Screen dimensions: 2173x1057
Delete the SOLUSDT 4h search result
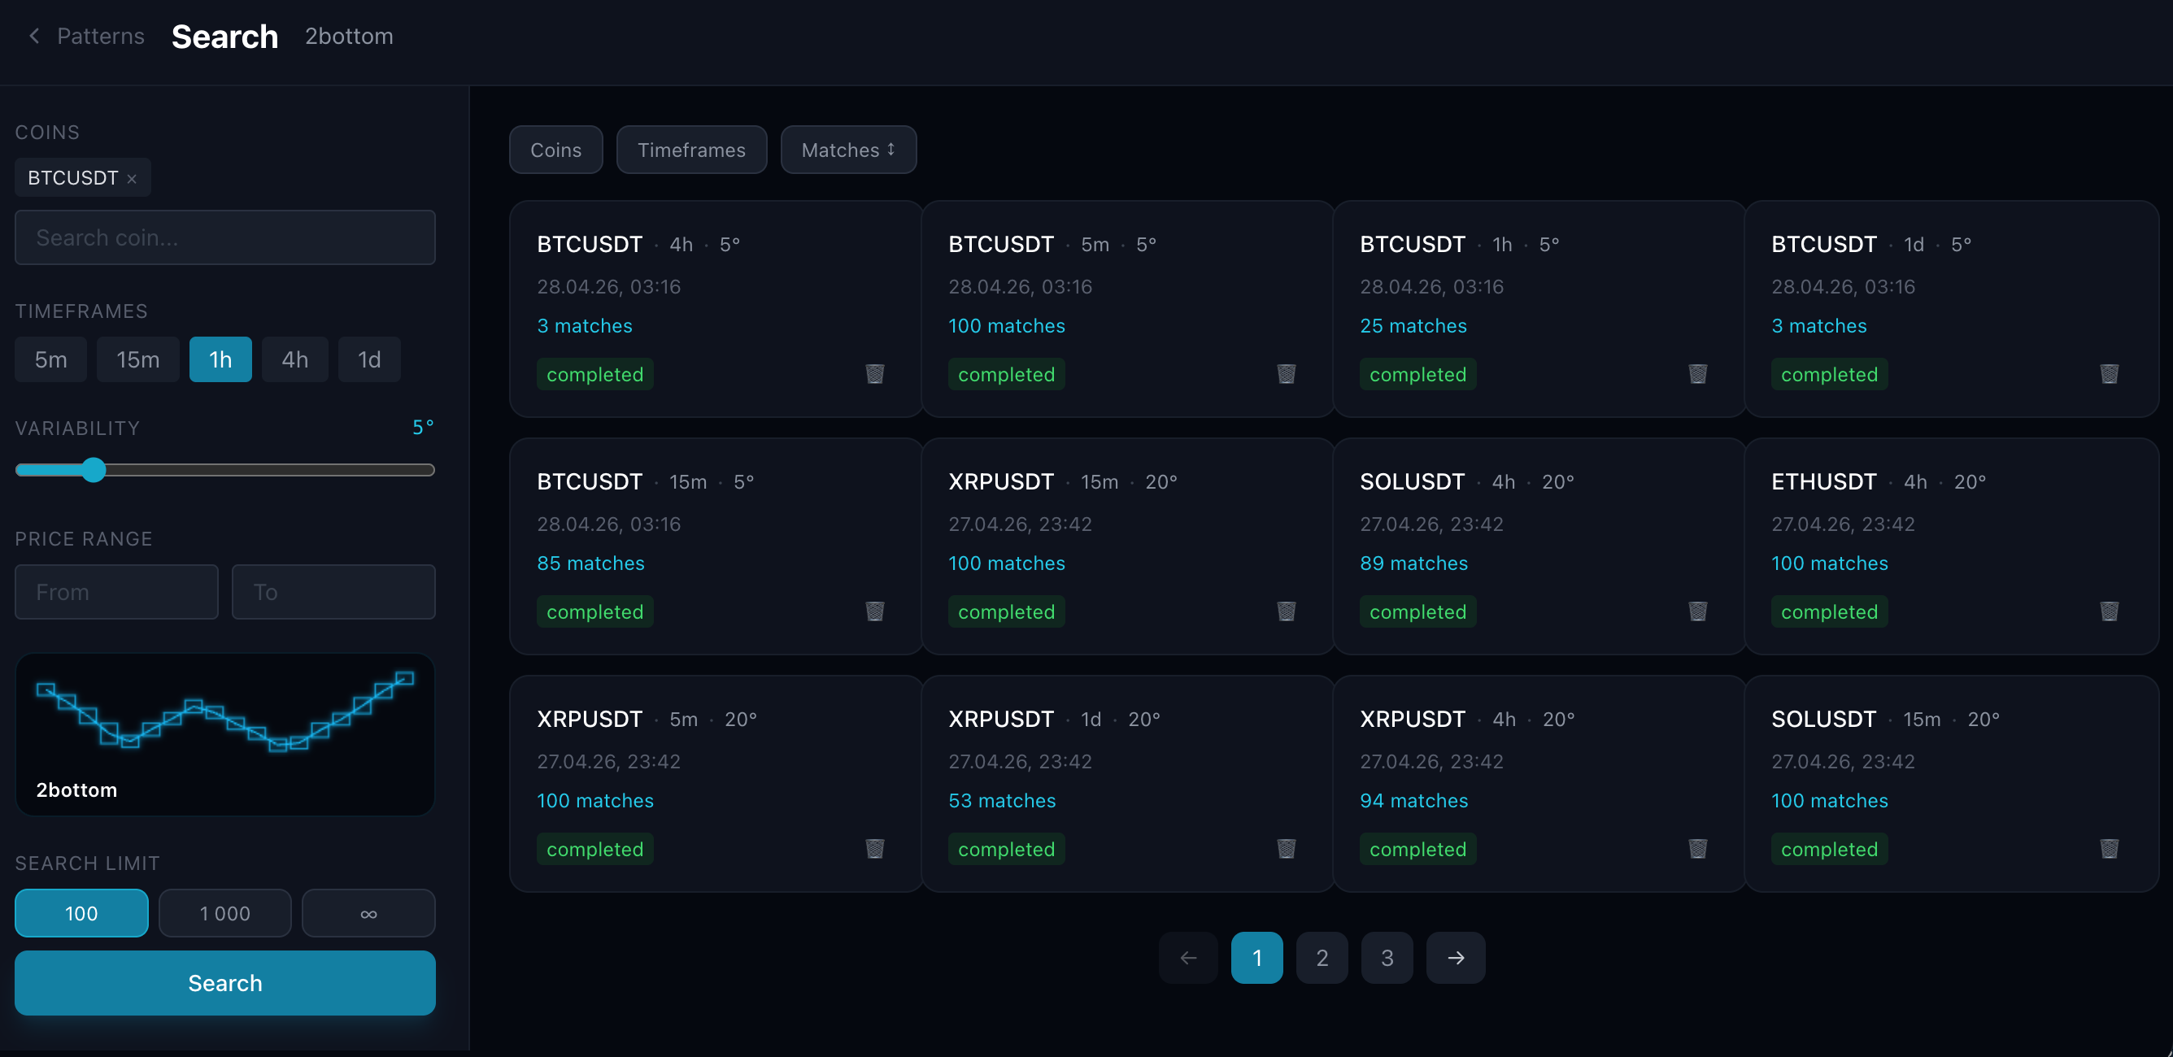(x=1697, y=612)
